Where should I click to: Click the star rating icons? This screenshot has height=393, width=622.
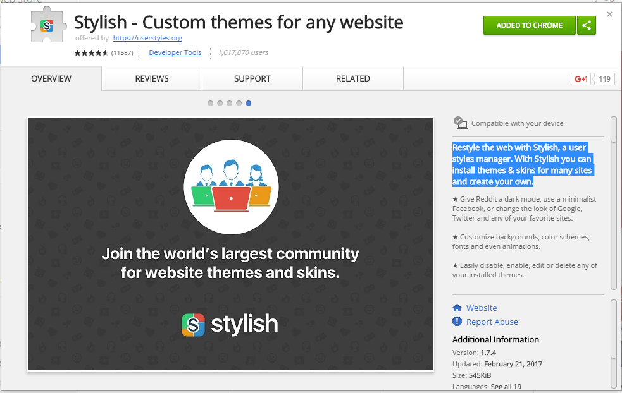91,52
